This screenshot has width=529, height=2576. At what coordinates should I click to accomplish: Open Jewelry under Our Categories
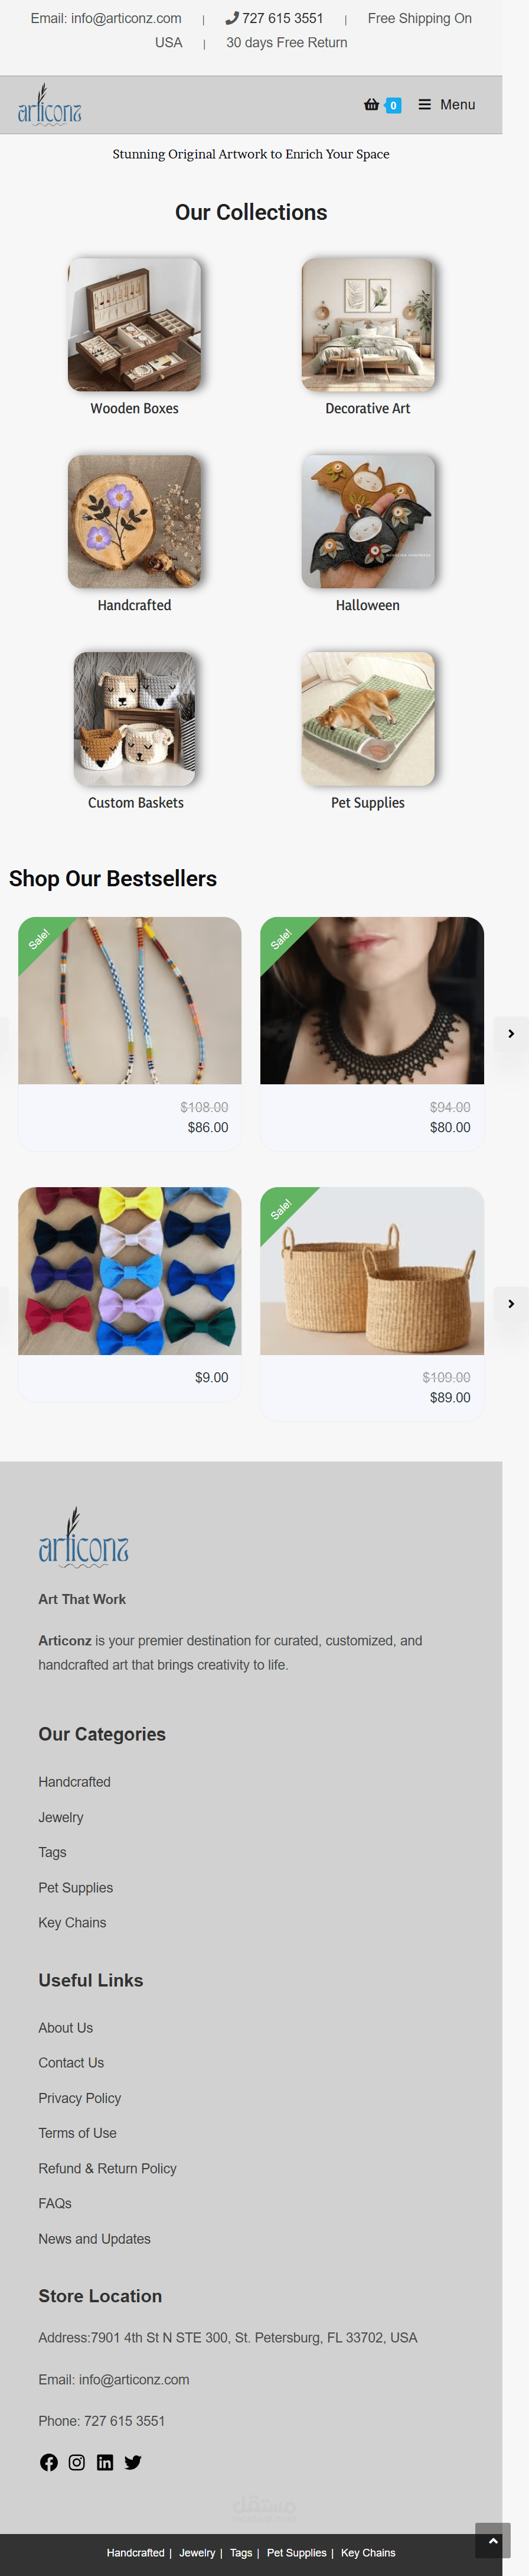[x=61, y=1816]
